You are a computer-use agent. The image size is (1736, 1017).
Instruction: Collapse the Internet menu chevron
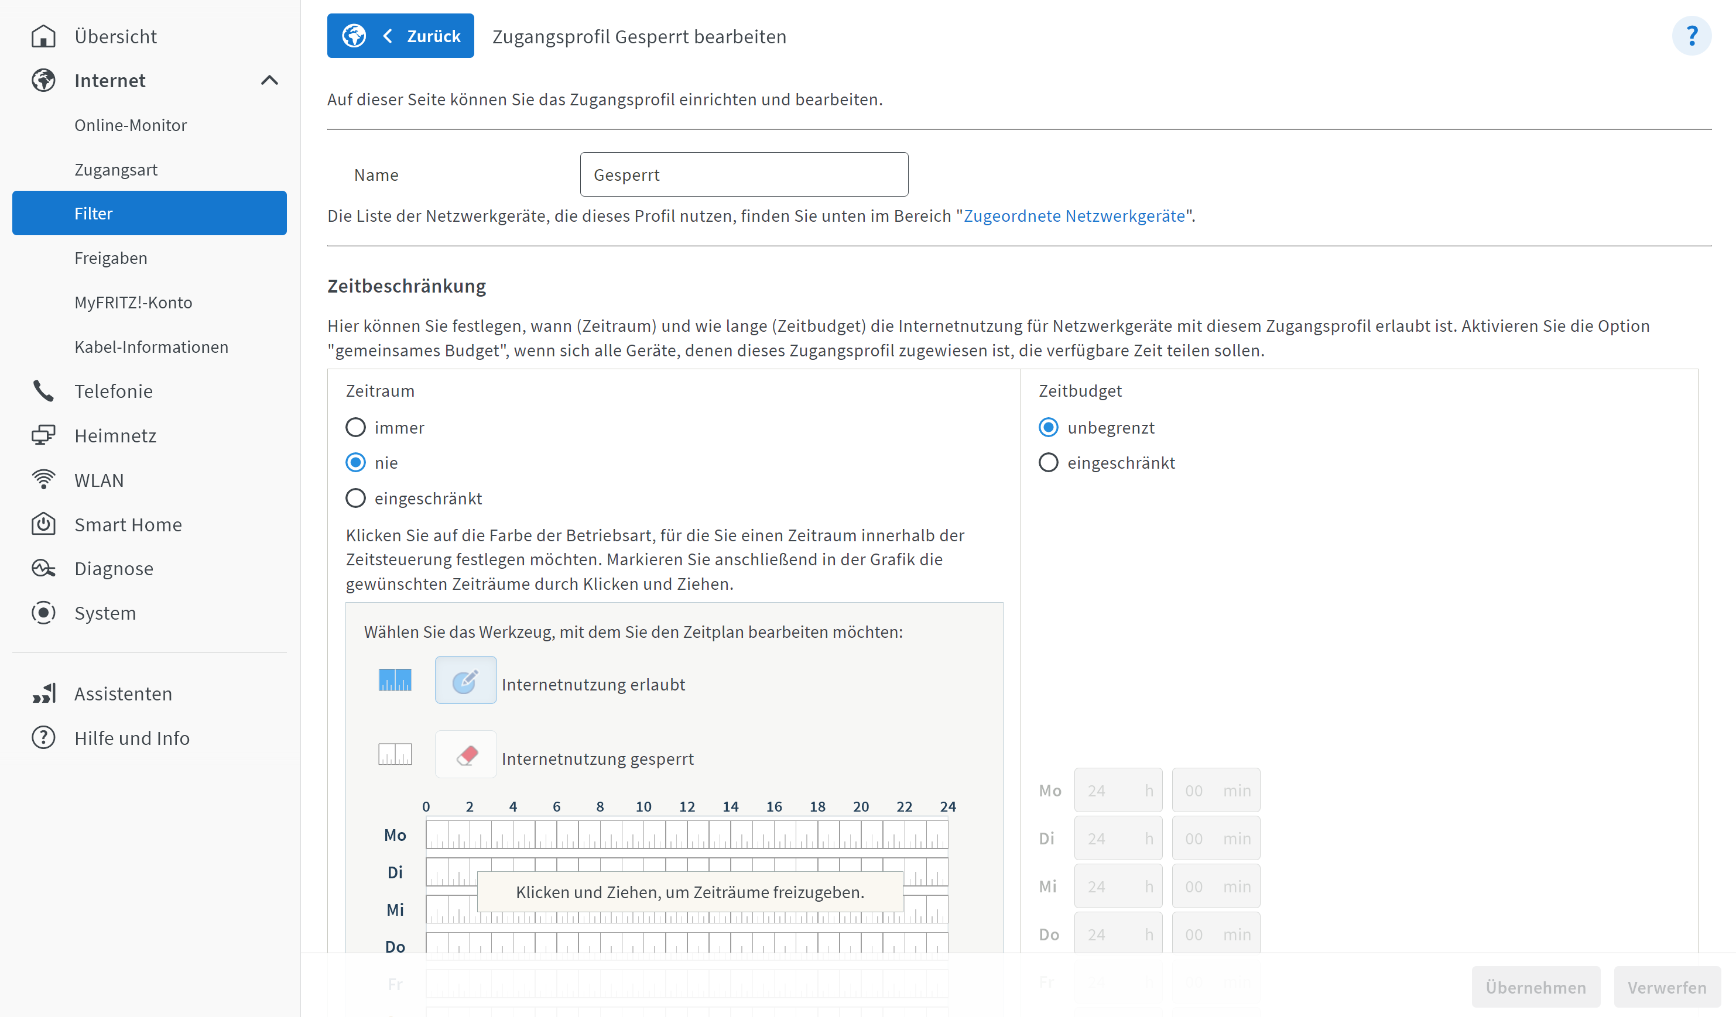coord(269,81)
